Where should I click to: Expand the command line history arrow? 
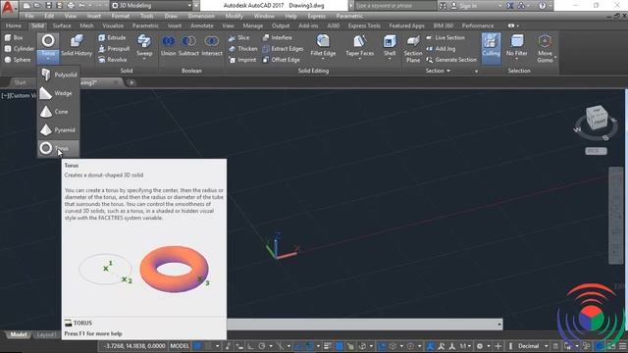499,325
